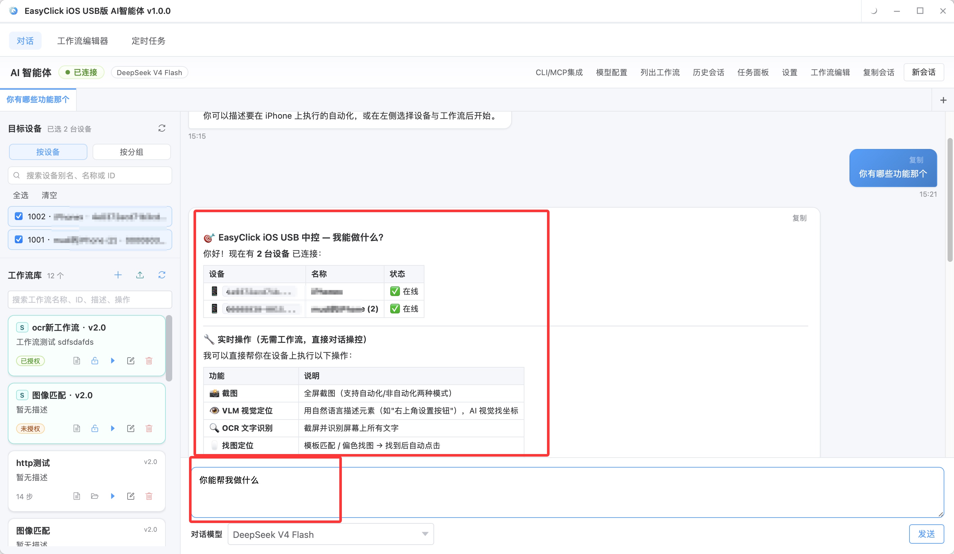954x554 pixels.
Task: Refresh the 工作流库 workflow library
Action: pyautogui.click(x=162, y=275)
